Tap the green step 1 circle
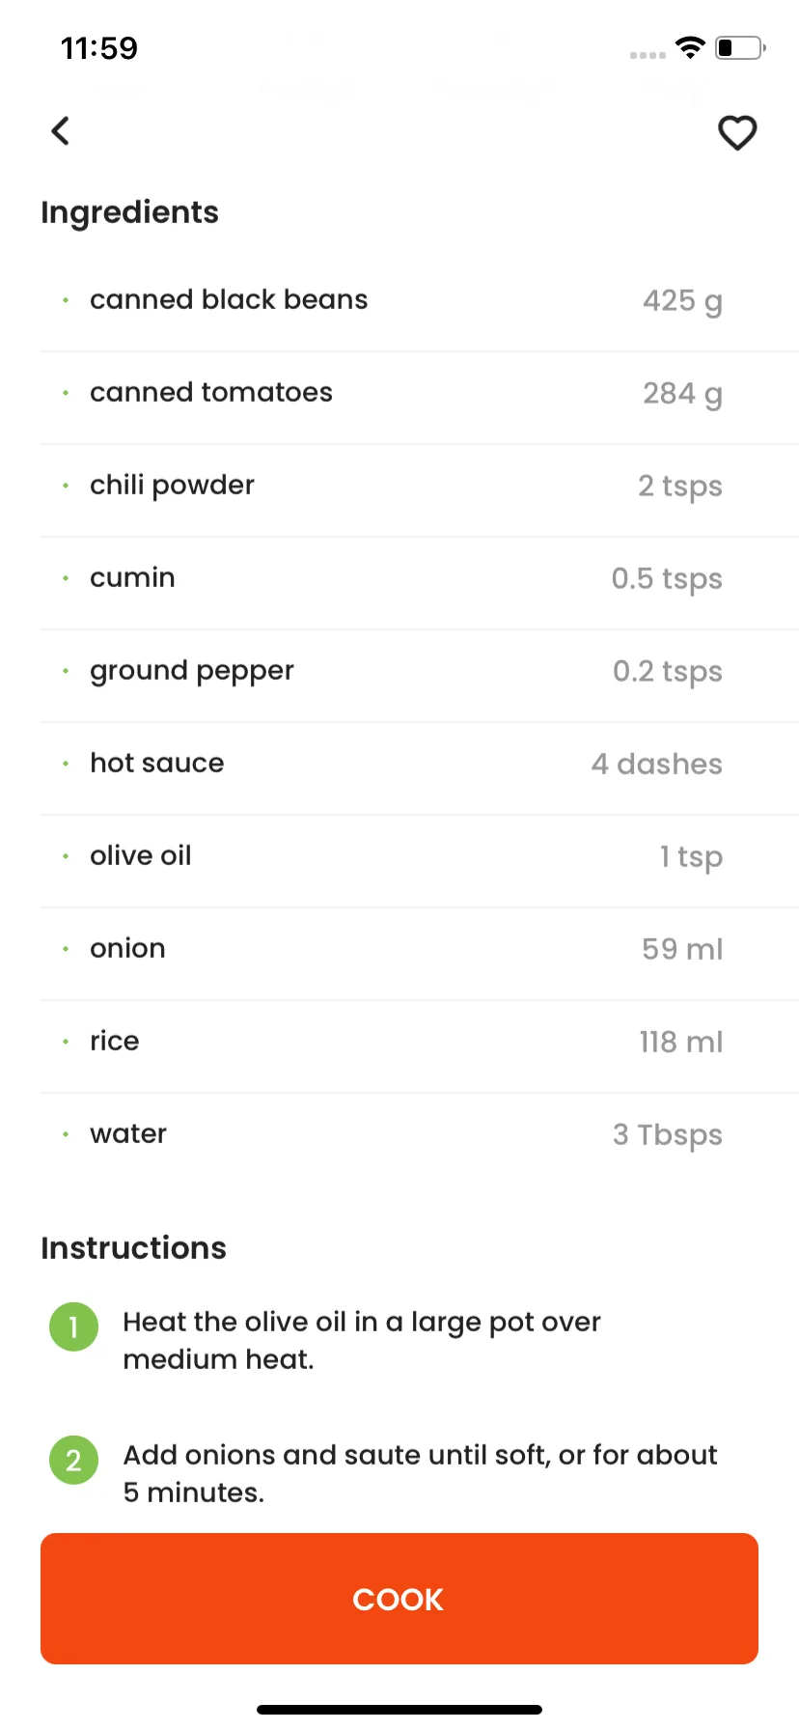Image resolution: width=799 pixels, height=1730 pixels. (x=73, y=1326)
